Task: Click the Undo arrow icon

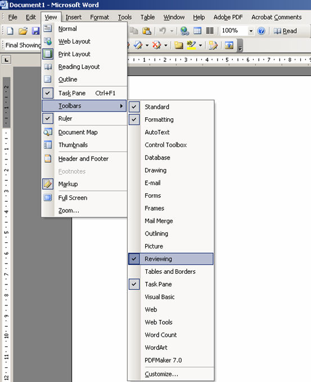Action: (x=163, y=31)
